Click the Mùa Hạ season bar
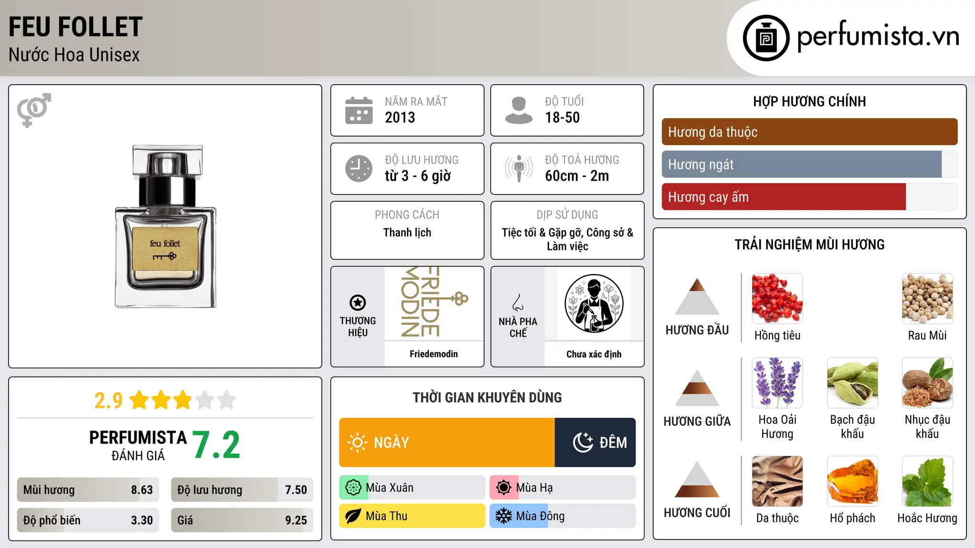The height and width of the screenshot is (548, 975). coord(563,488)
